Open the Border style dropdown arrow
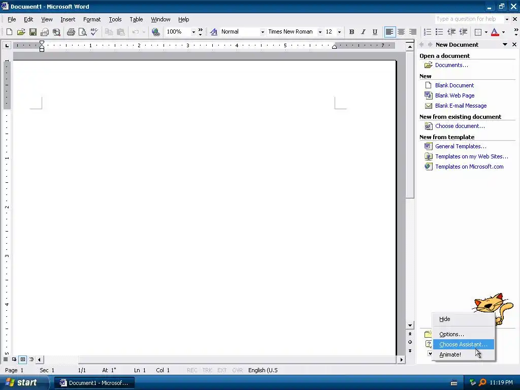The height and width of the screenshot is (390, 520). click(x=486, y=32)
